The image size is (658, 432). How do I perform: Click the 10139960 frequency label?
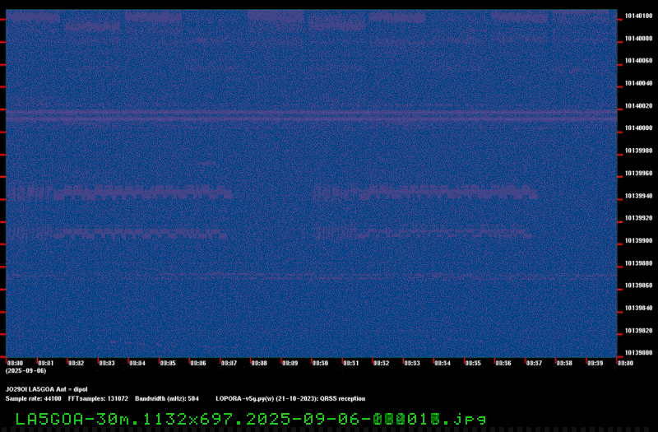638,174
